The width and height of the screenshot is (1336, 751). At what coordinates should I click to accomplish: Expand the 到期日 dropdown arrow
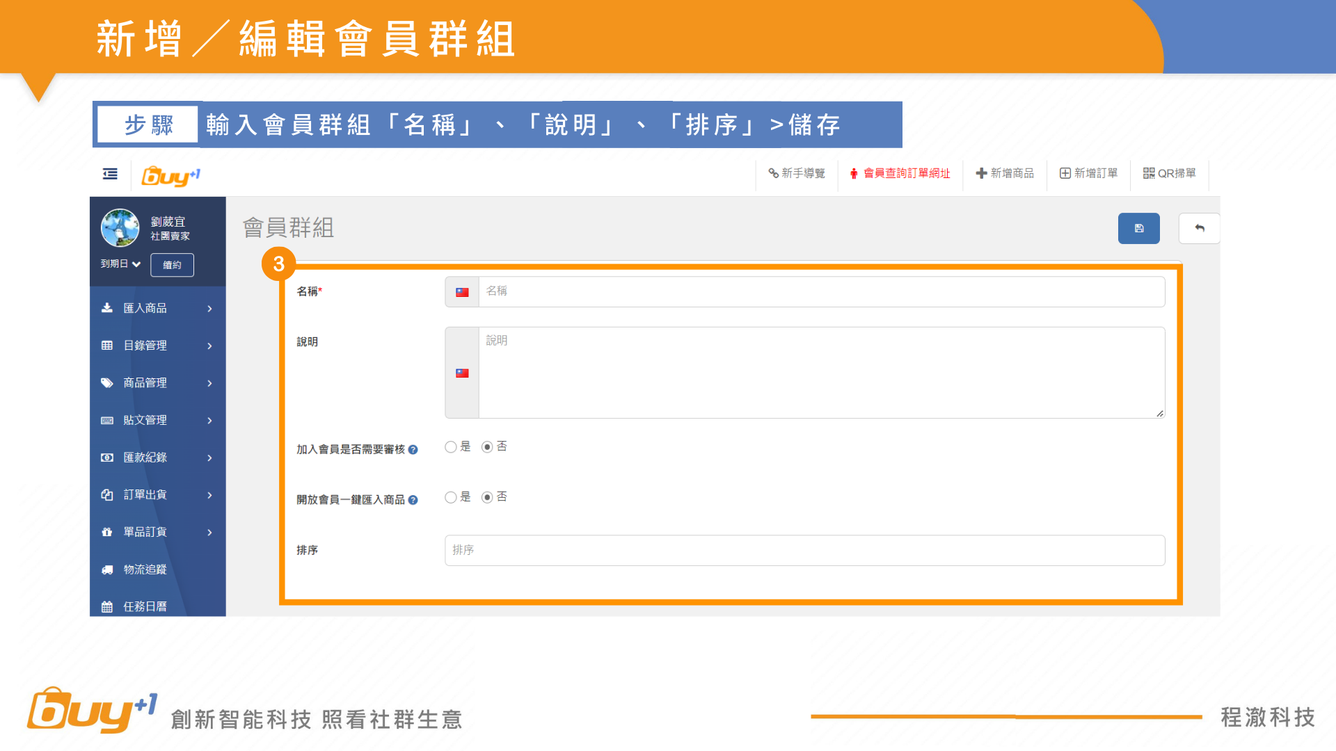coord(136,264)
